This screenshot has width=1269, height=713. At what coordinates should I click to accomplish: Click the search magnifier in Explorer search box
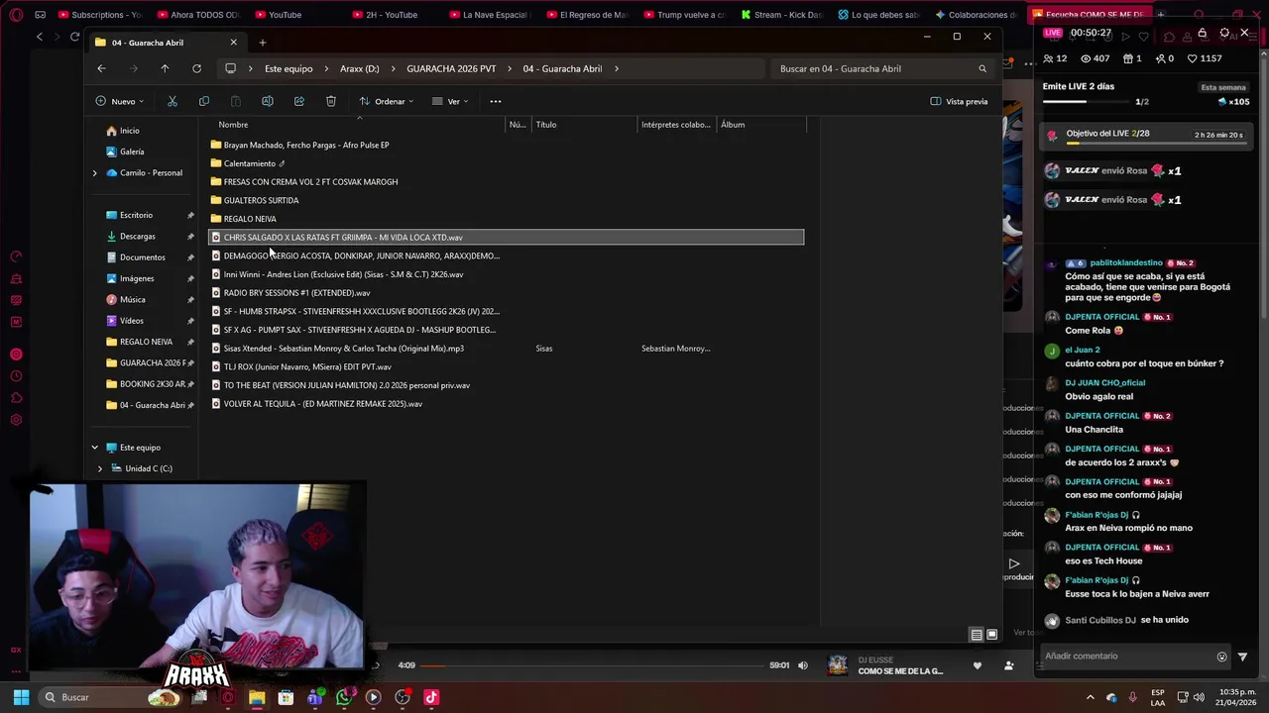point(982,68)
